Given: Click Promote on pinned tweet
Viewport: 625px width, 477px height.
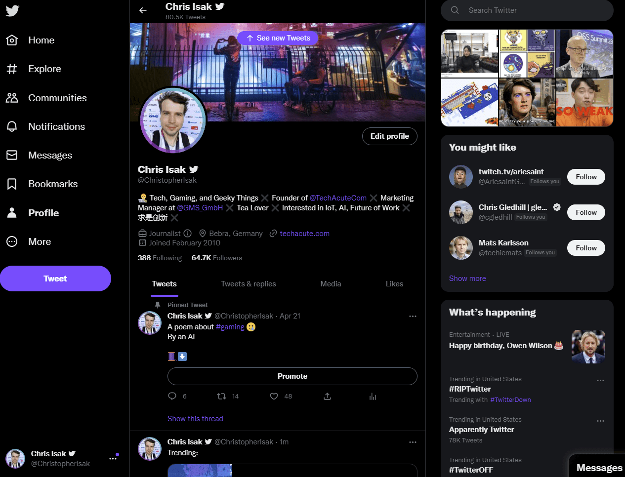Looking at the screenshot, I should (292, 376).
